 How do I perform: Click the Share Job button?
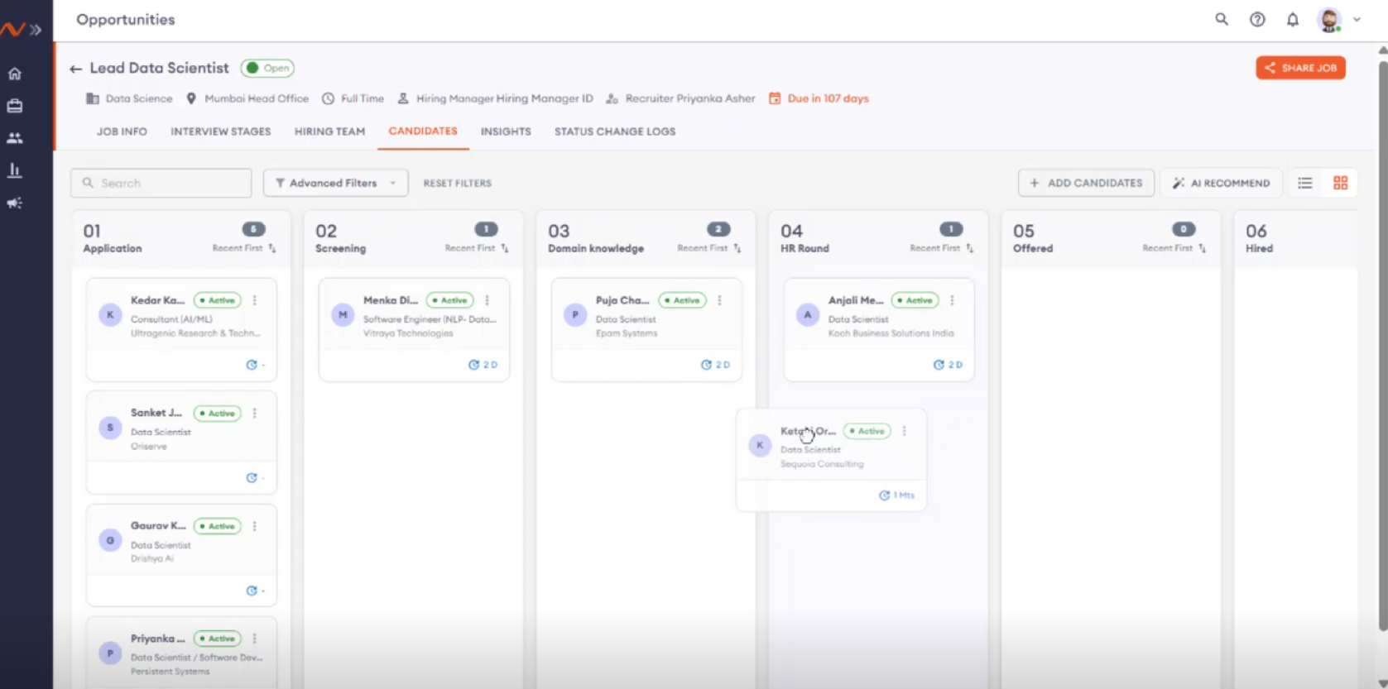(1300, 68)
